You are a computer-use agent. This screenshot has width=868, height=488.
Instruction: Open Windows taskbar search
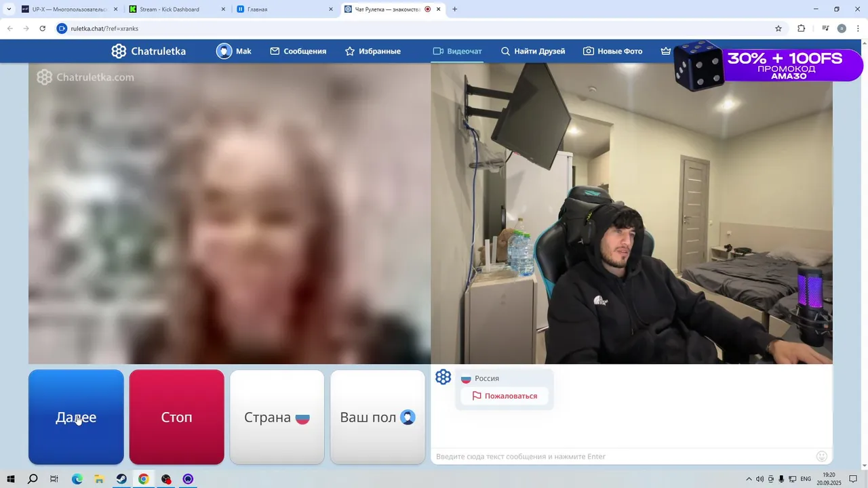[x=33, y=479]
